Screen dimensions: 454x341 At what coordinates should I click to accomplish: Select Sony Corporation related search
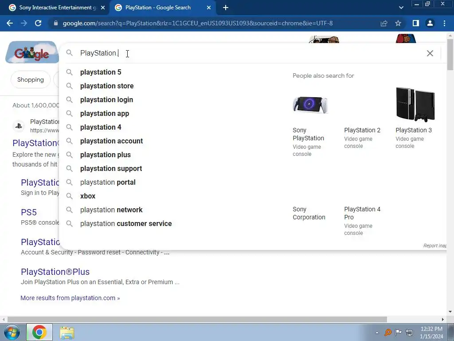coord(309,213)
